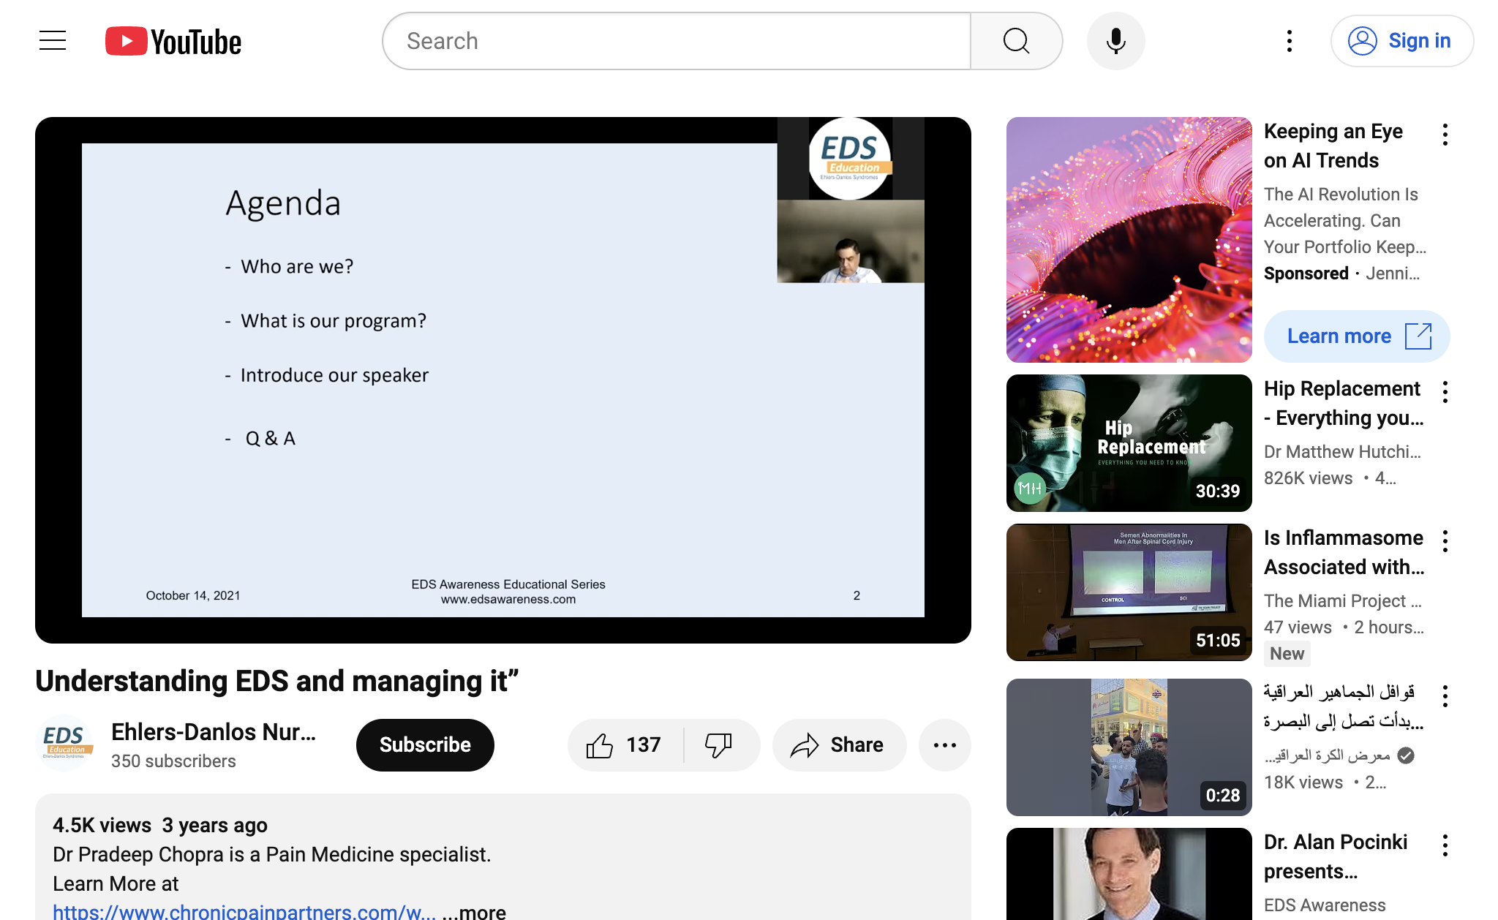Activate voice search microphone
Viewport: 1498px width, 920px height.
coord(1115,41)
